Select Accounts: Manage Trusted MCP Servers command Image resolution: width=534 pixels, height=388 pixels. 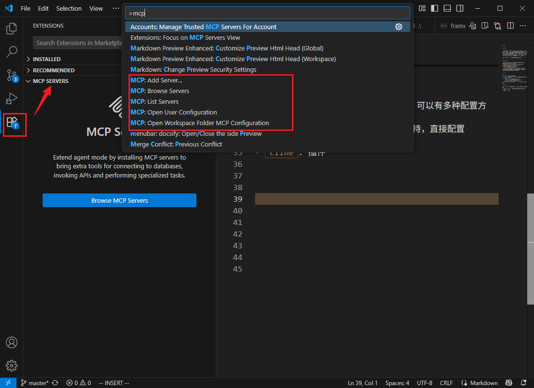click(267, 27)
